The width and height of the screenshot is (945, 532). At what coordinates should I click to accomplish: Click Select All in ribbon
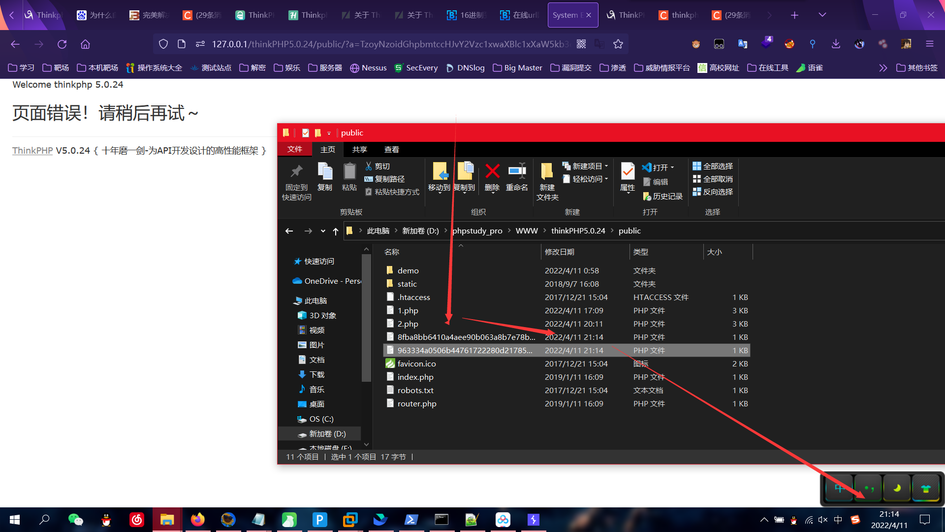(713, 166)
